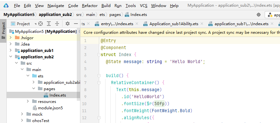Expand the application_sub2ability folder
The height and width of the screenshot is (123, 280).
(x=34, y=82)
